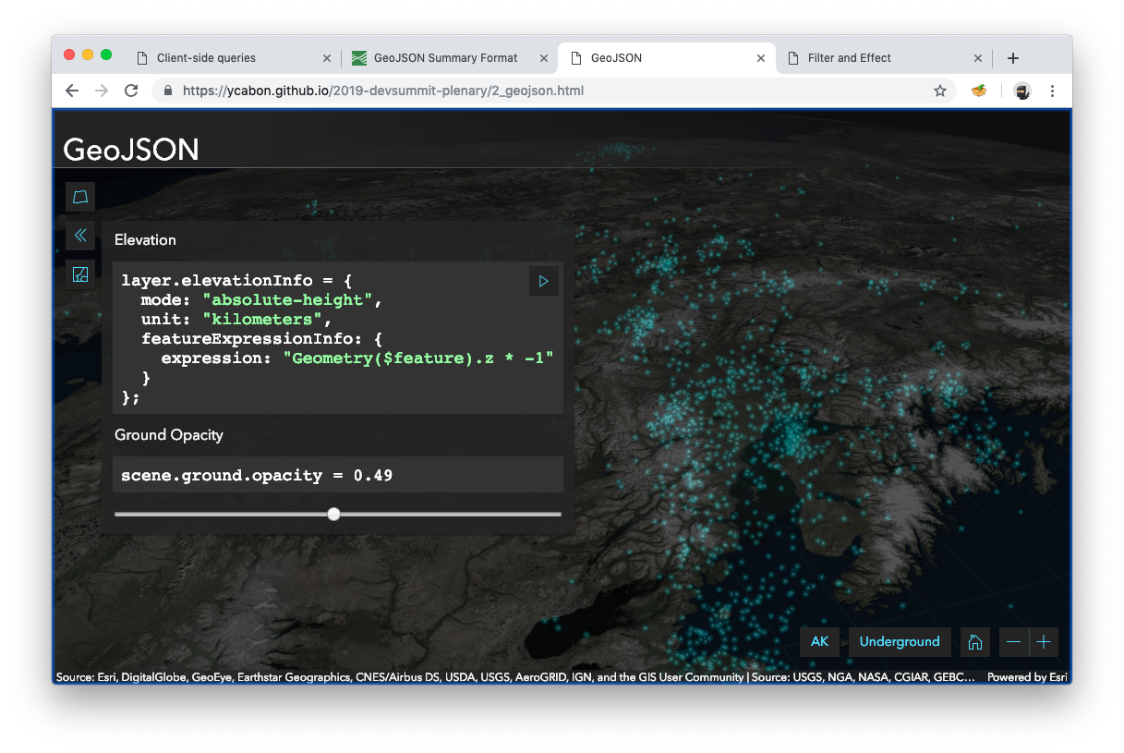Click the bottom sketch icon in left sidebar
This screenshot has height=753, width=1124.
tap(80, 273)
